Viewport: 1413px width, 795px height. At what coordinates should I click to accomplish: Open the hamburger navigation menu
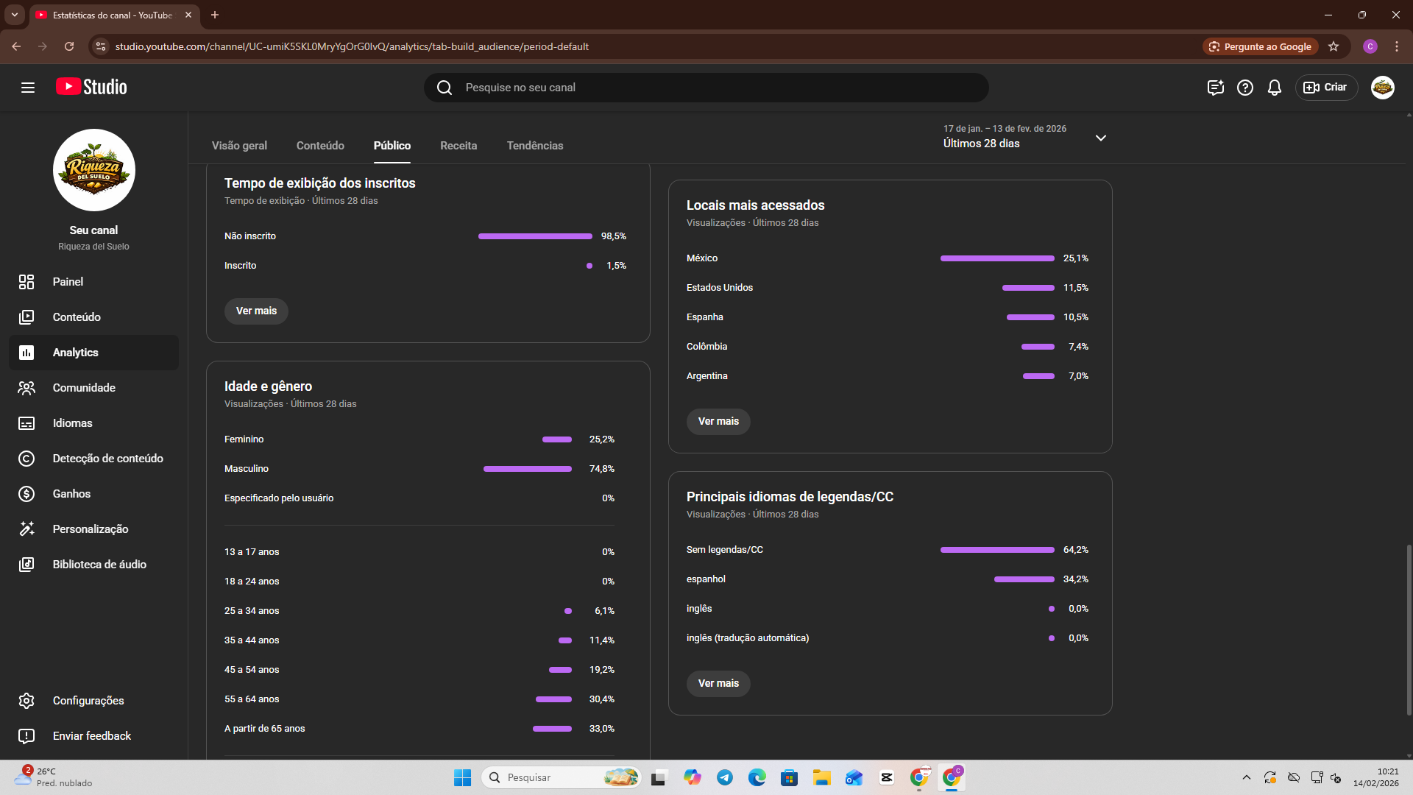click(28, 88)
